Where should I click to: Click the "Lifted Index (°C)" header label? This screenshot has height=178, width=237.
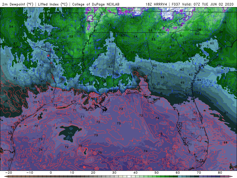[x=53, y=4]
